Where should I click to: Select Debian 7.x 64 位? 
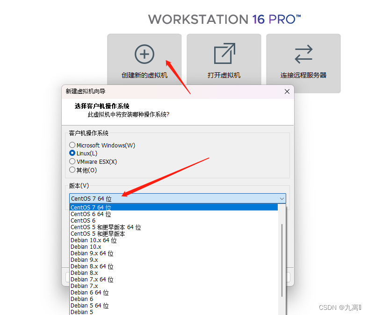pyautogui.click(x=173, y=280)
